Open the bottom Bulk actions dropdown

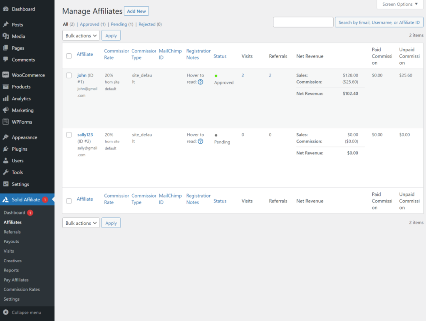pyautogui.click(x=81, y=223)
